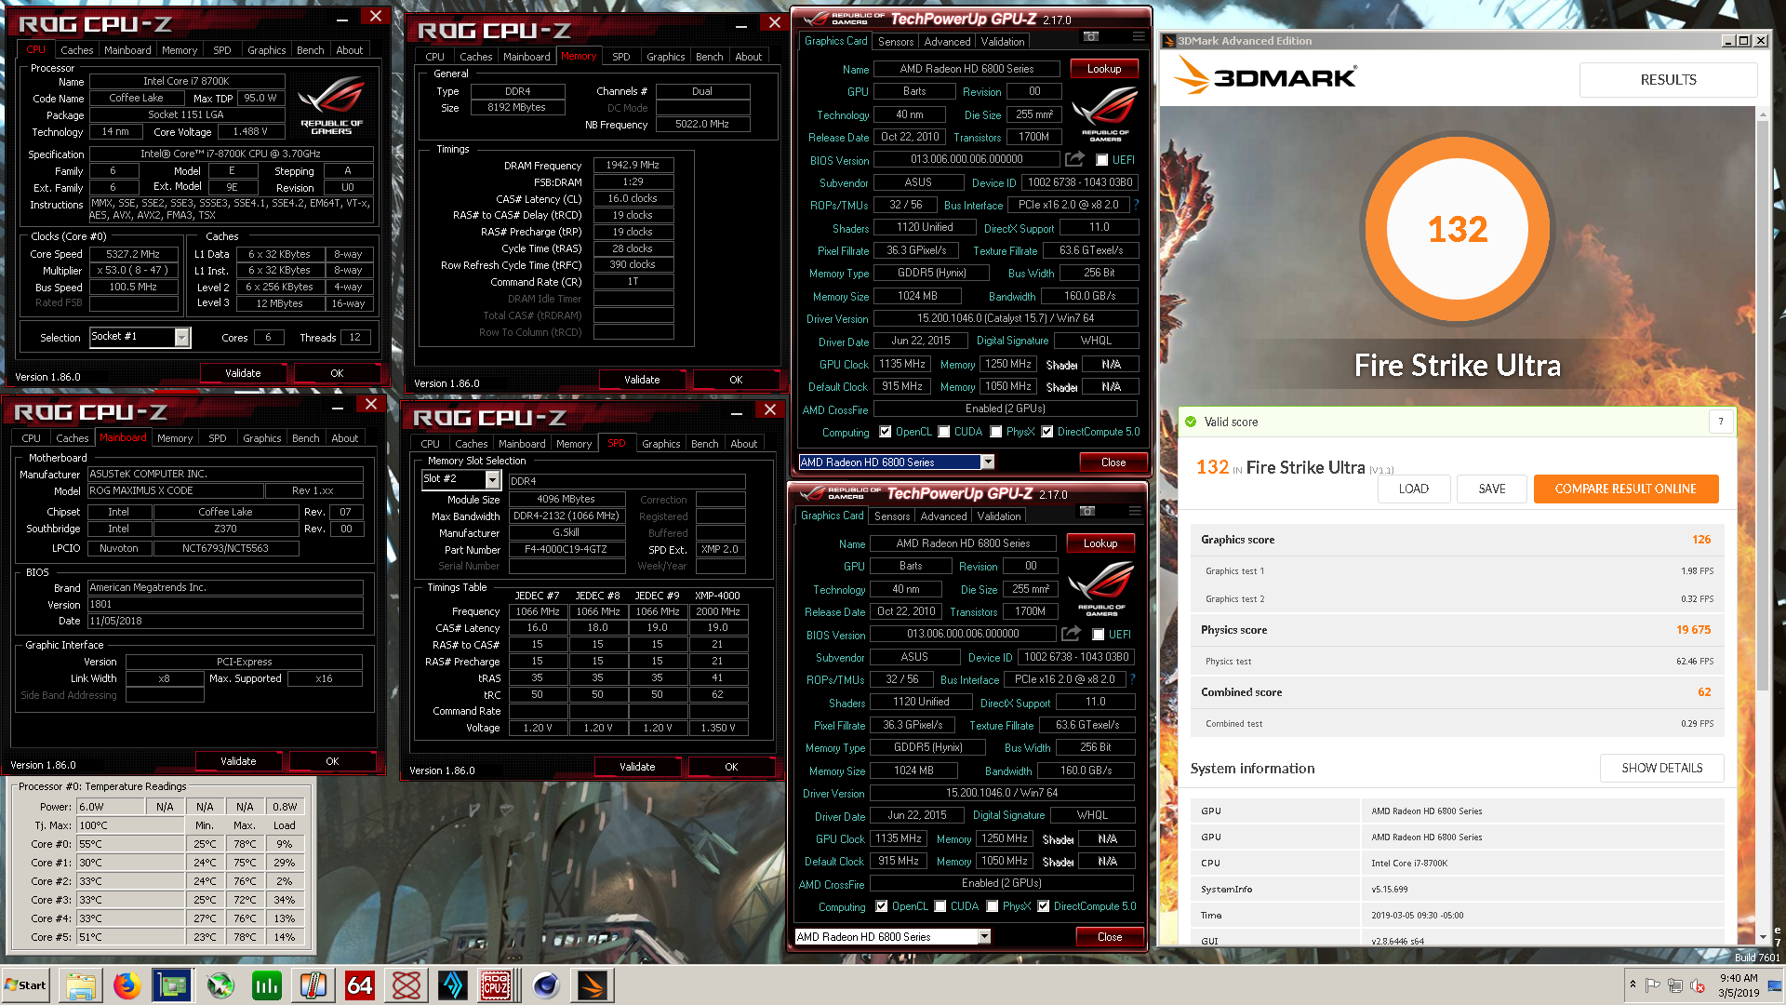
Task: Click the BIOS export icon in upper GPU-Z
Action: coord(1074,159)
